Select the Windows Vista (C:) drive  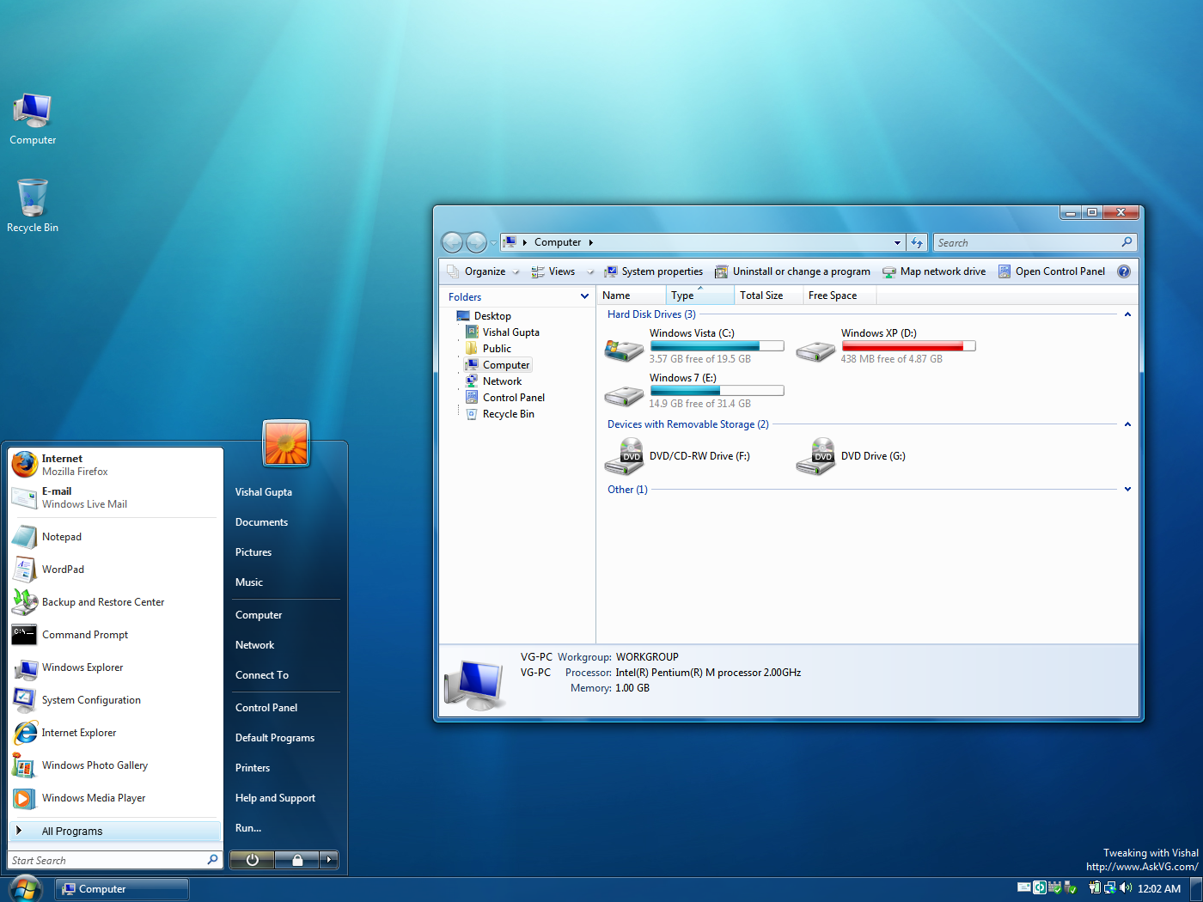pos(694,346)
